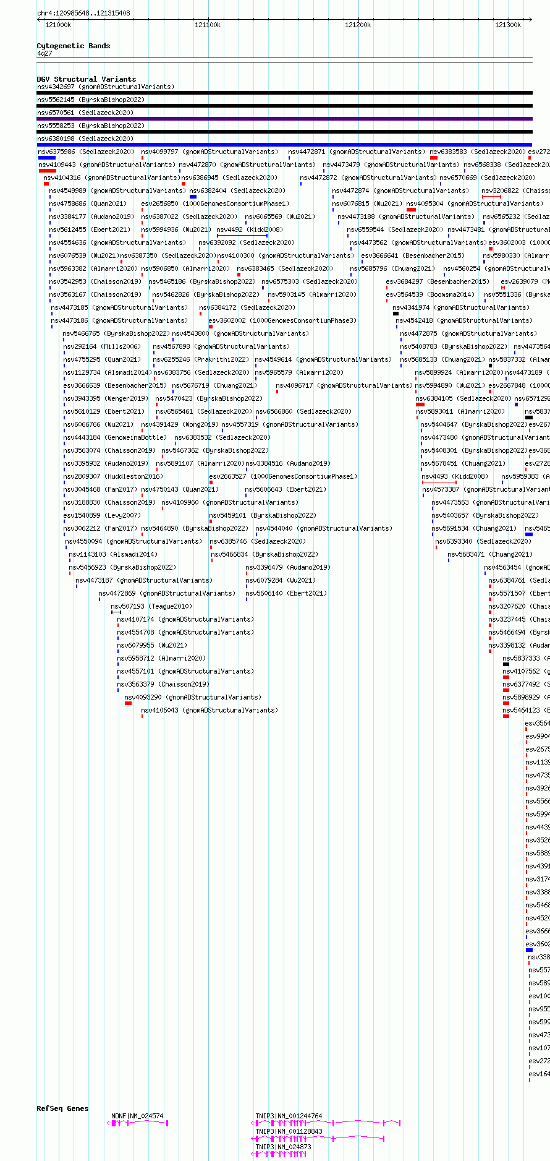Click the nsv6076539 Wu2021 label
The height and width of the screenshot is (1161, 550).
pyautogui.click(x=84, y=255)
